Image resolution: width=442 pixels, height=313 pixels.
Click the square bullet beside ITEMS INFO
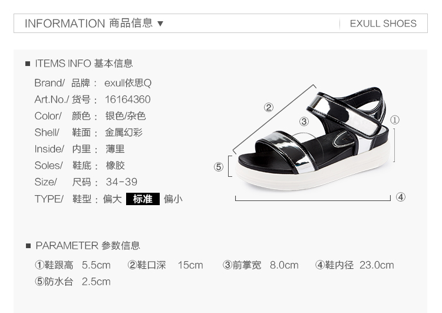(x=28, y=64)
